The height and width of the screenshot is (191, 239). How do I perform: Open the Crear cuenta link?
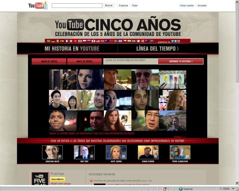tap(187, 6)
